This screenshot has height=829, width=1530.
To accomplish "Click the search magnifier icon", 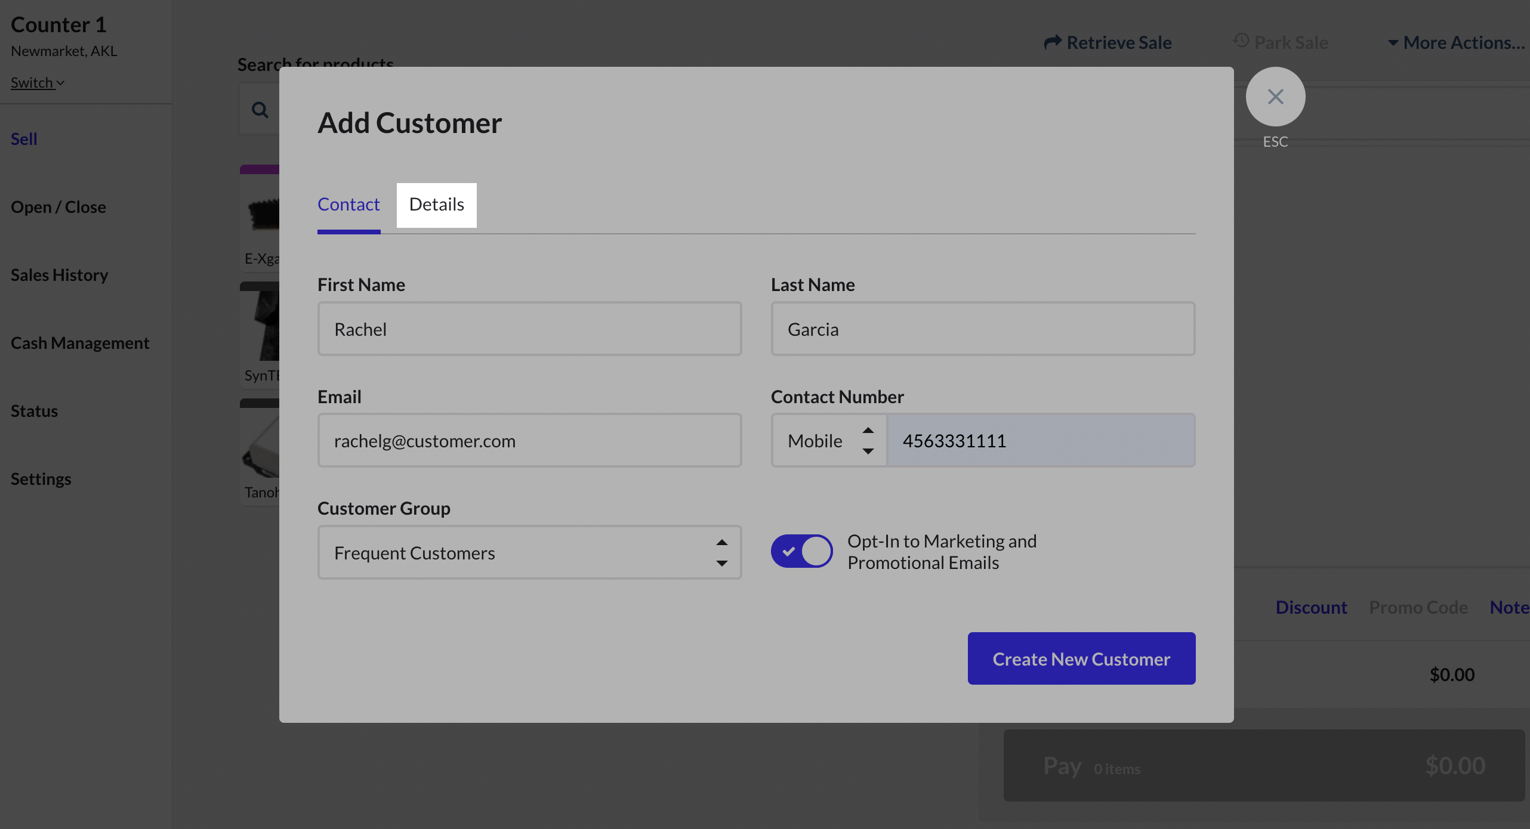I will click(260, 110).
